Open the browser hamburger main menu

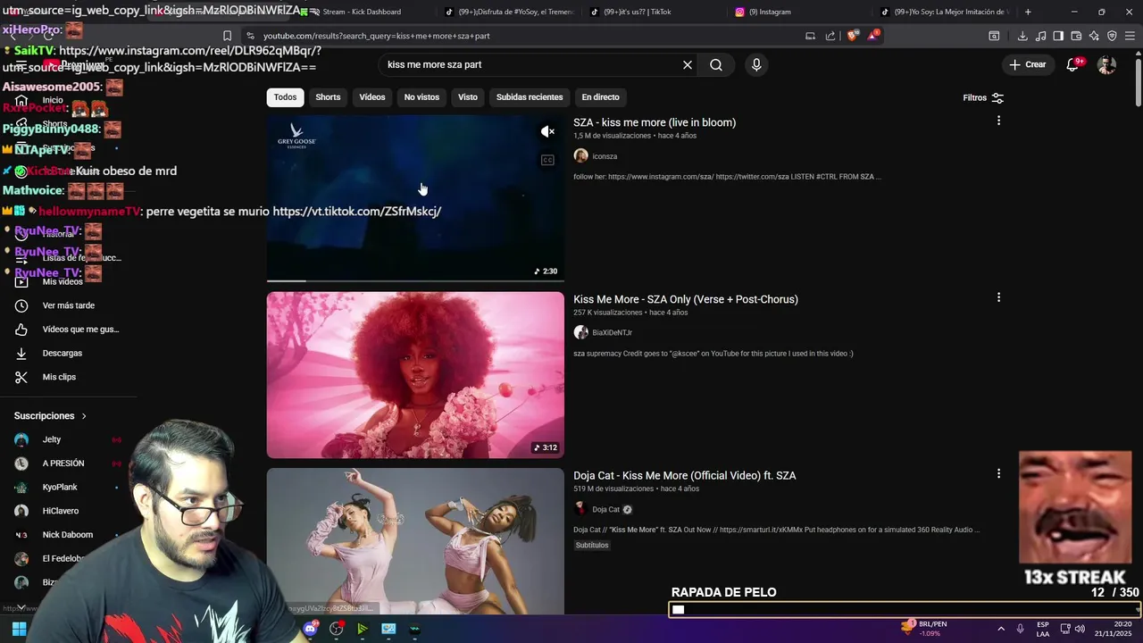point(1130,36)
